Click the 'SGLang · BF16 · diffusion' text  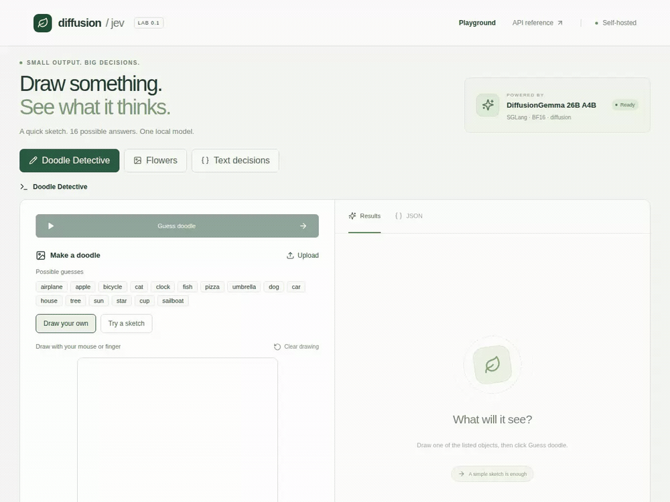539,117
